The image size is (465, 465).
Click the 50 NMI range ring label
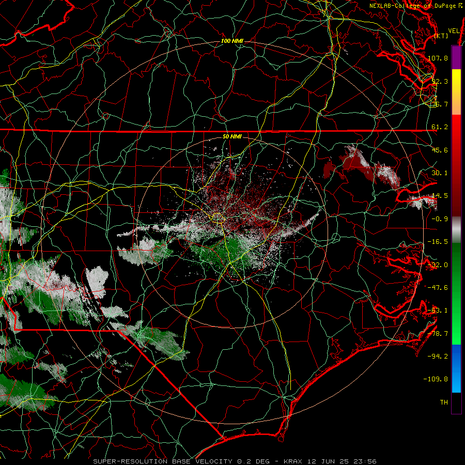point(232,136)
